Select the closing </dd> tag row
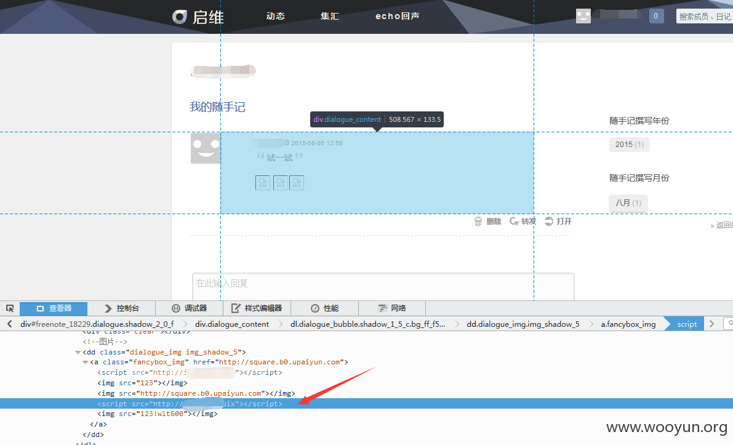Image resolution: width=733 pixels, height=445 pixels. coord(93,435)
